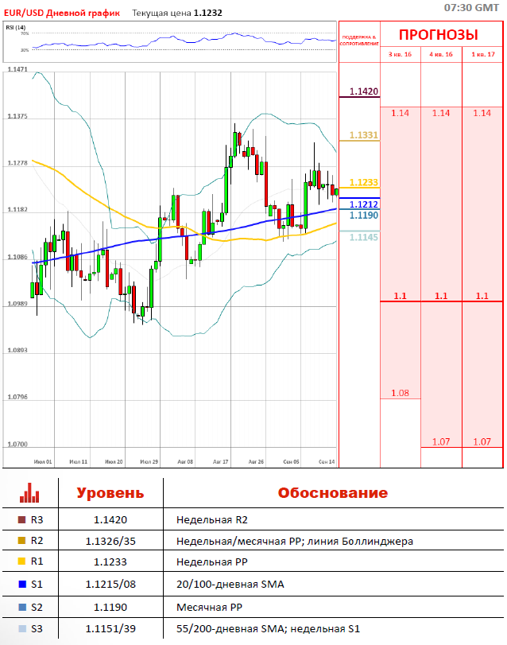Click the red bar chart icon
This screenshot has height=645, width=507.
29,493
